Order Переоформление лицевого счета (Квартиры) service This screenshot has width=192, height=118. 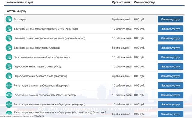click(x=170, y=76)
